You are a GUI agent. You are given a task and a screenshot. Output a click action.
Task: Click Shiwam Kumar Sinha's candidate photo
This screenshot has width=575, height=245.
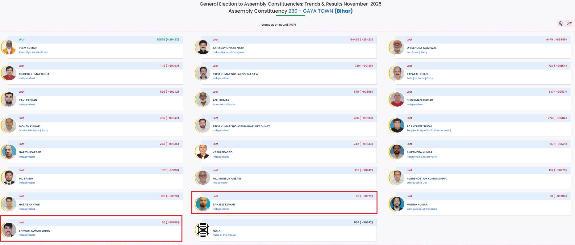(x=9, y=230)
